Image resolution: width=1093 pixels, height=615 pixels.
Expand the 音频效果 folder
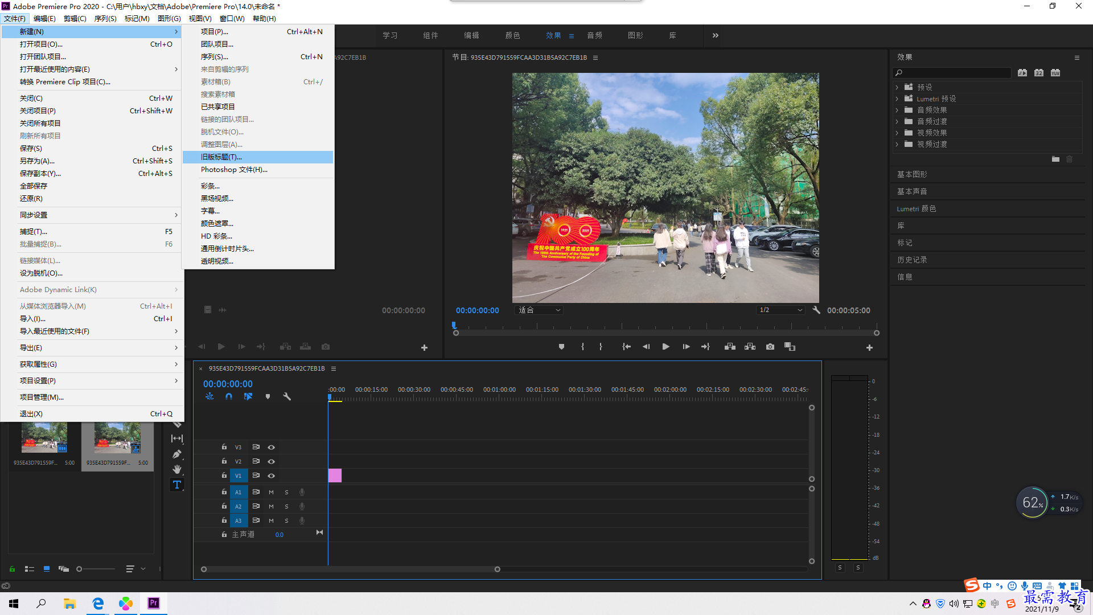(897, 110)
